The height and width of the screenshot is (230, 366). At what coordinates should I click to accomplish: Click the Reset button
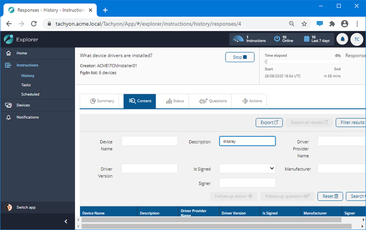point(330,197)
